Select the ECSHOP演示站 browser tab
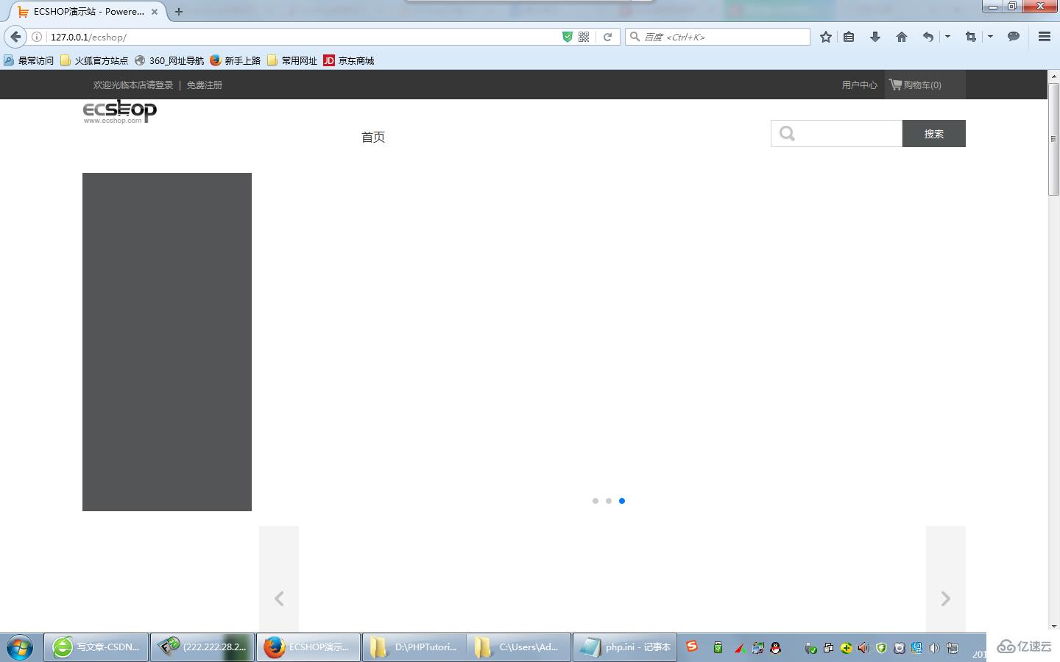 [87, 12]
